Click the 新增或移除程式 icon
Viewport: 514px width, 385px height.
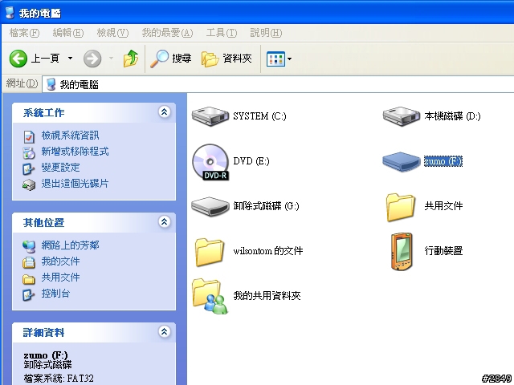[29, 152]
